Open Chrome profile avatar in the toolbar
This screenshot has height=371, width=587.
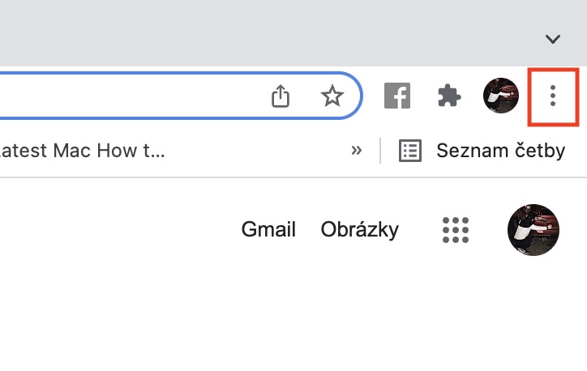[500, 96]
